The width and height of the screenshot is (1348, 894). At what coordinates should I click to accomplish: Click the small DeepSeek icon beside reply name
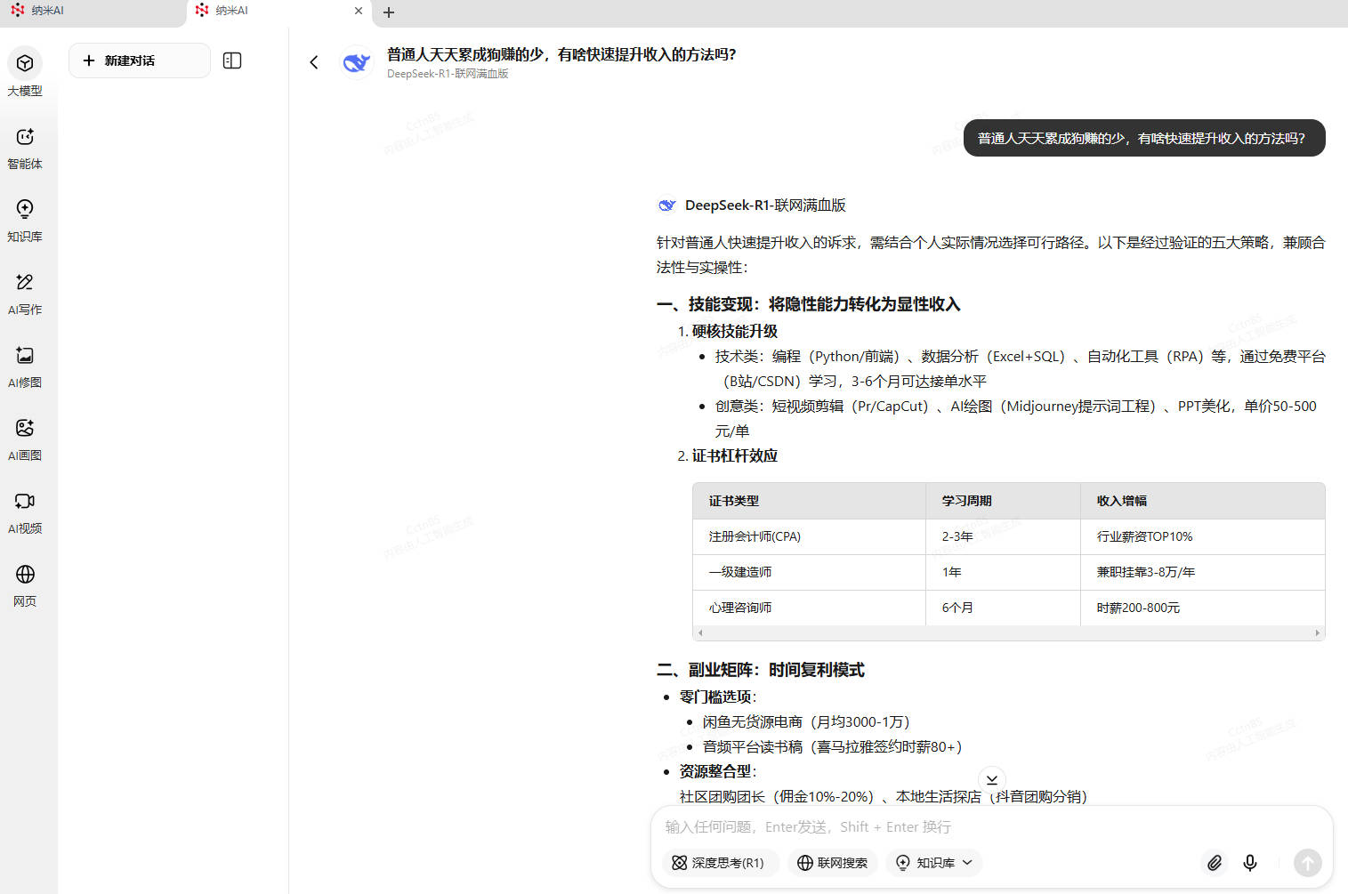coord(666,205)
